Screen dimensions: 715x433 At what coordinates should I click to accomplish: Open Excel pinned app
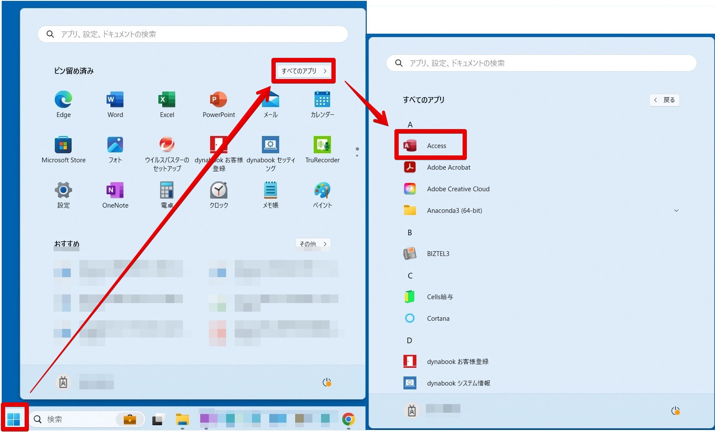(167, 104)
